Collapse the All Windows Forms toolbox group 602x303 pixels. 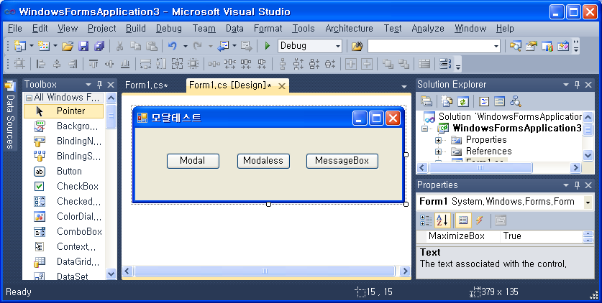pos(29,98)
